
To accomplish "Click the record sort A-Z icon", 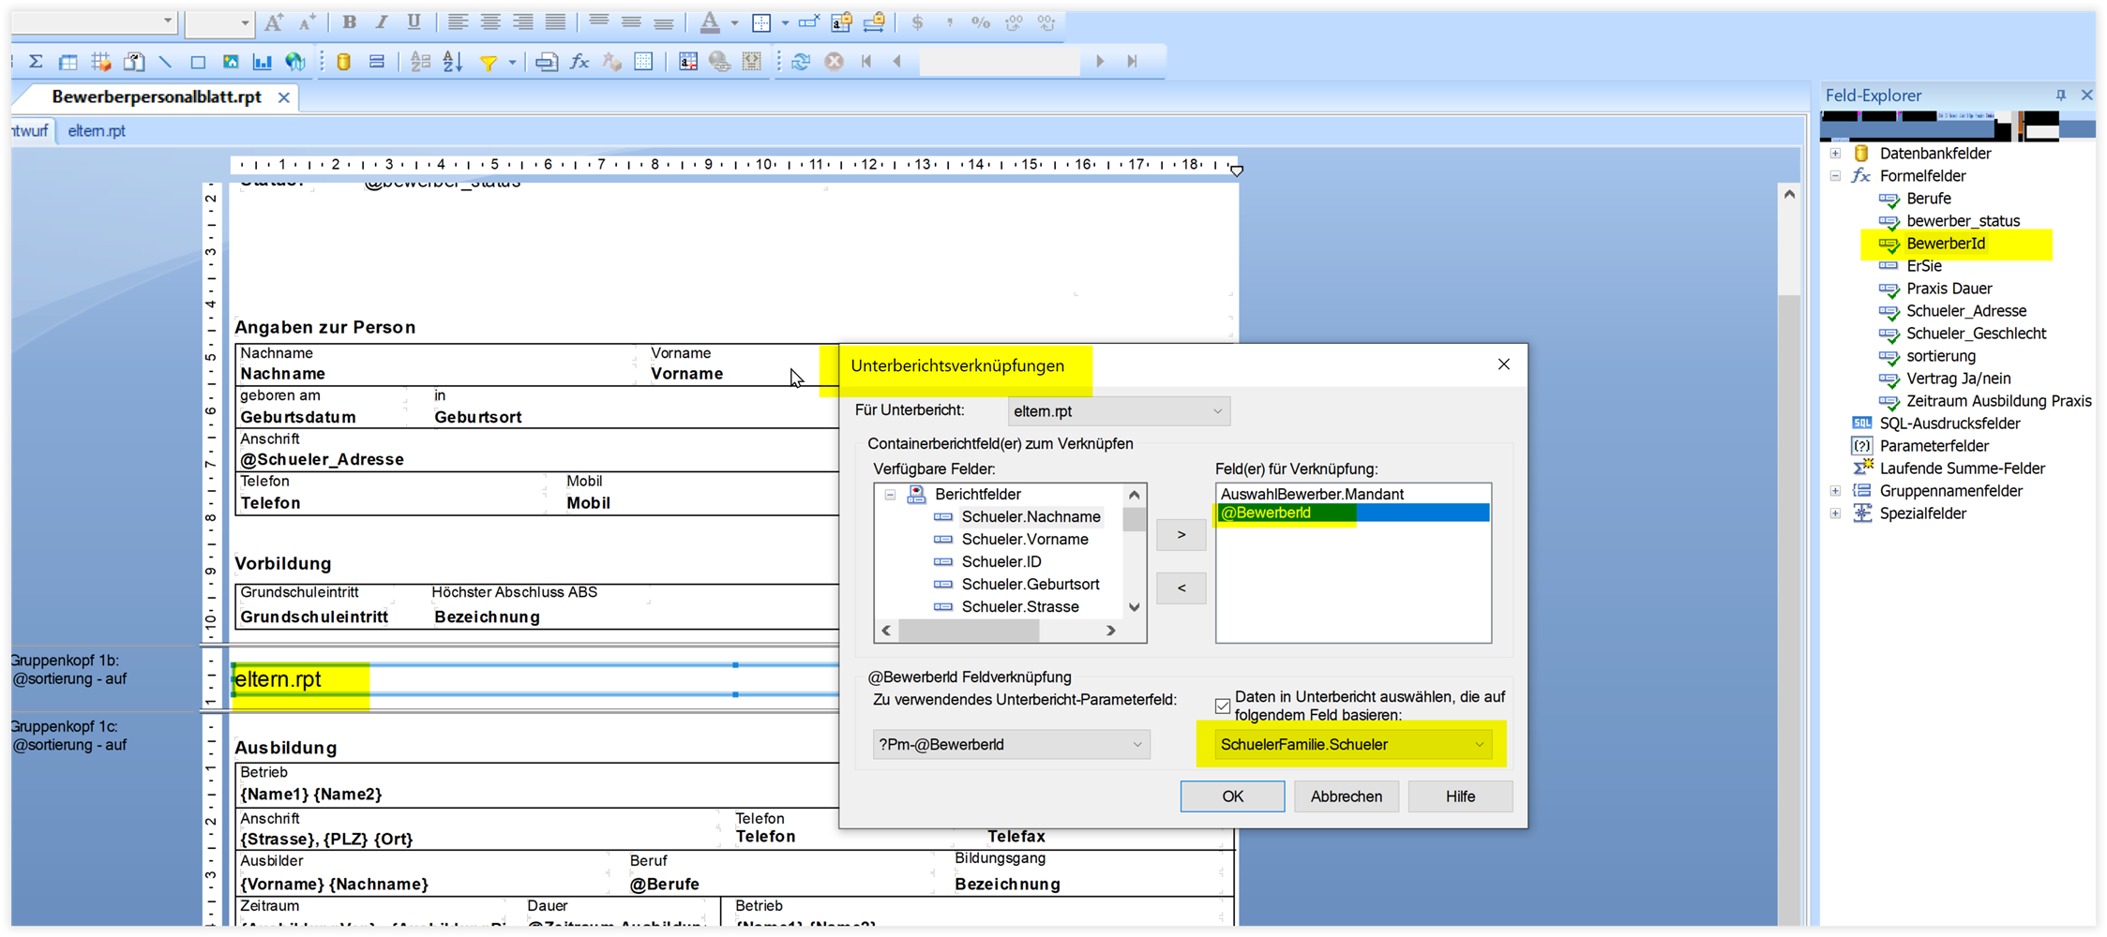I will coord(453,62).
